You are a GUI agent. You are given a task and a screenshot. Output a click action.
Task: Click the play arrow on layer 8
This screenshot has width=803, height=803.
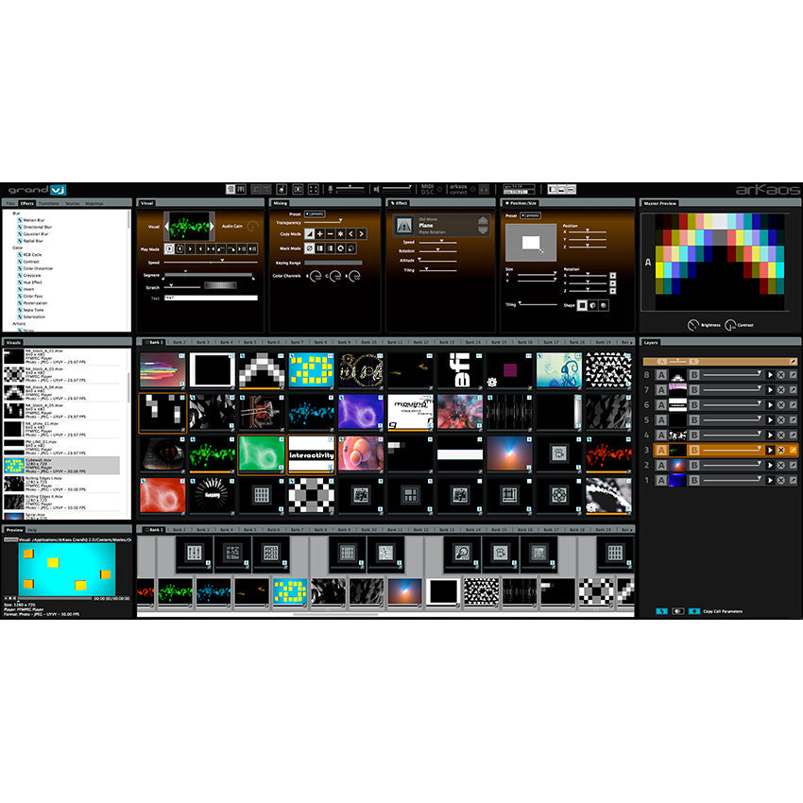(x=771, y=375)
